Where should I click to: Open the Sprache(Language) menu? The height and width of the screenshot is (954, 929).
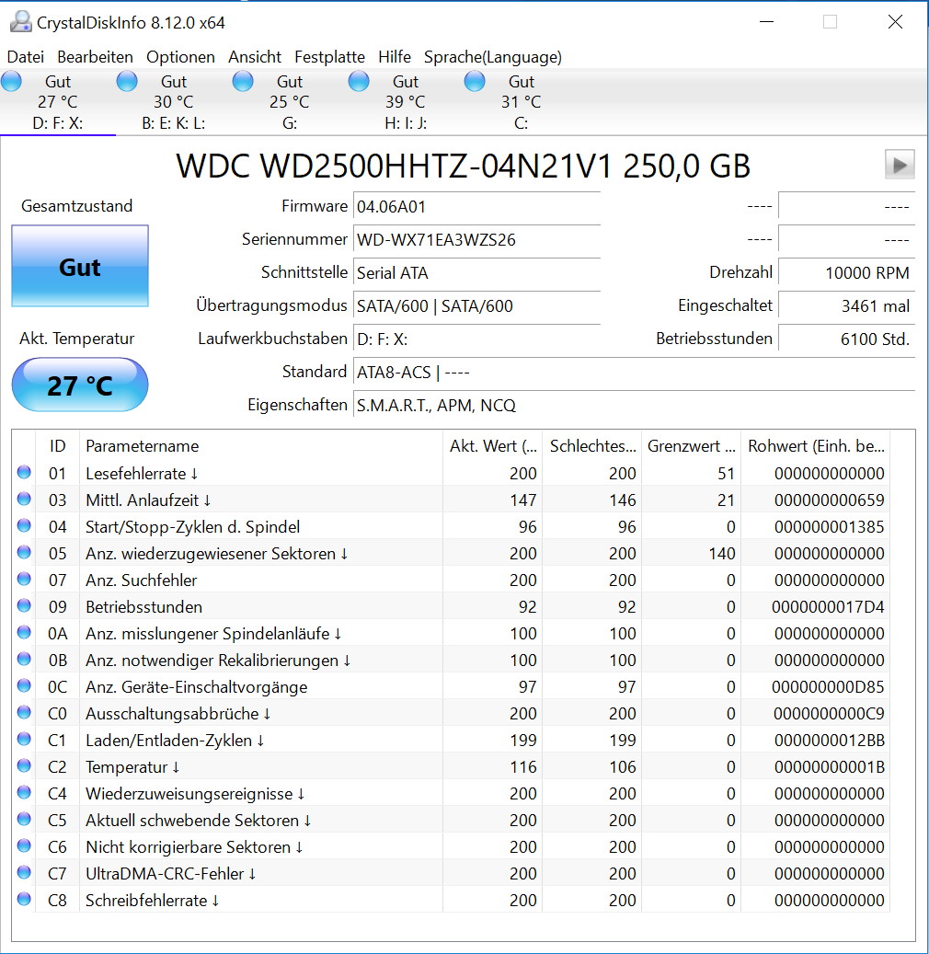[493, 57]
